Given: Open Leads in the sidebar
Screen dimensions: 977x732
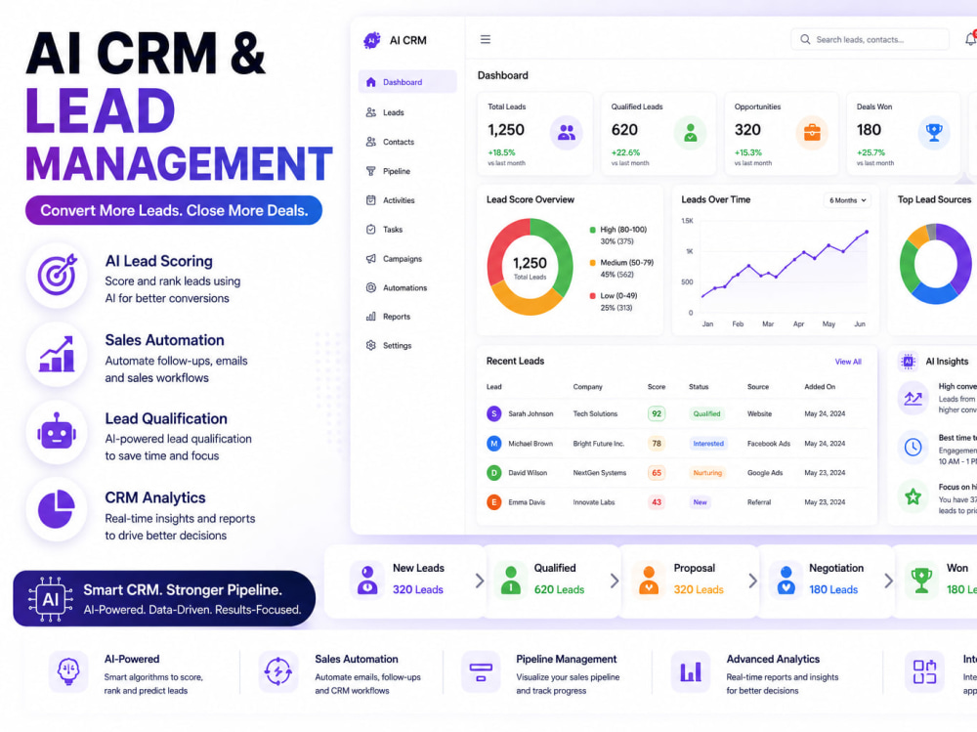Looking at the screenshot, I should (x=407, y=112).
